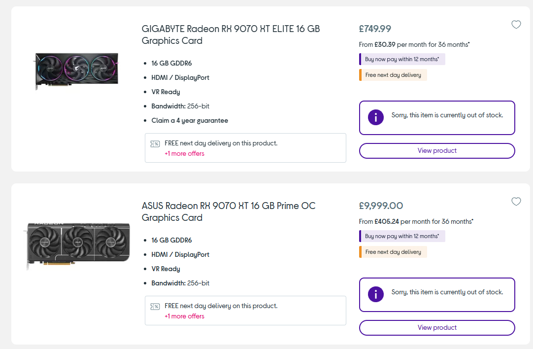Click info icon in GIGABYTE out-of-stock notice
Viewport: 533px width, 349px height.
pyautogui.click(x=376, y=117)
